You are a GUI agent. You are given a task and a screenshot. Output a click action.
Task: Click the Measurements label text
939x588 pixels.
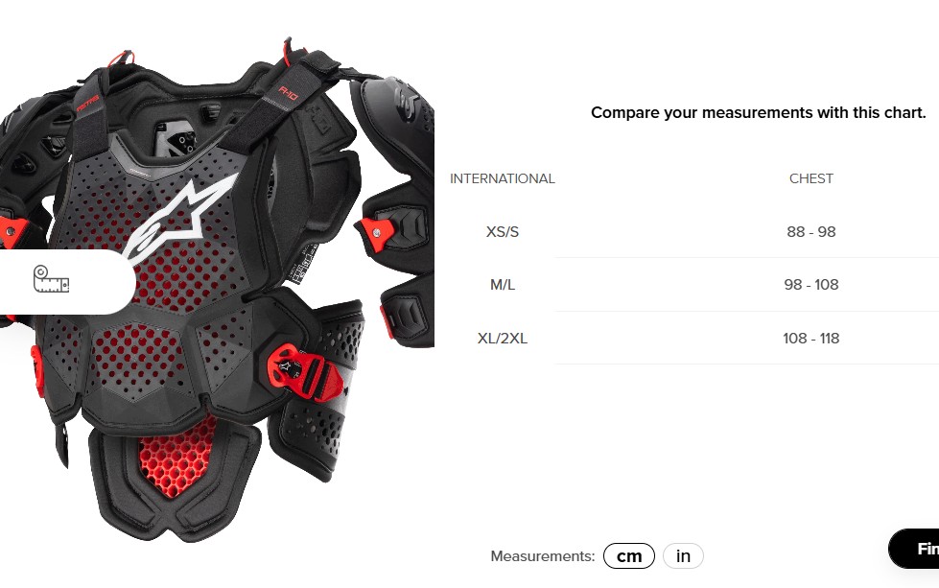[x=543, y=556]
